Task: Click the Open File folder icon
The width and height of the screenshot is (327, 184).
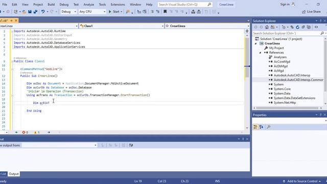Action: [24, 12]
